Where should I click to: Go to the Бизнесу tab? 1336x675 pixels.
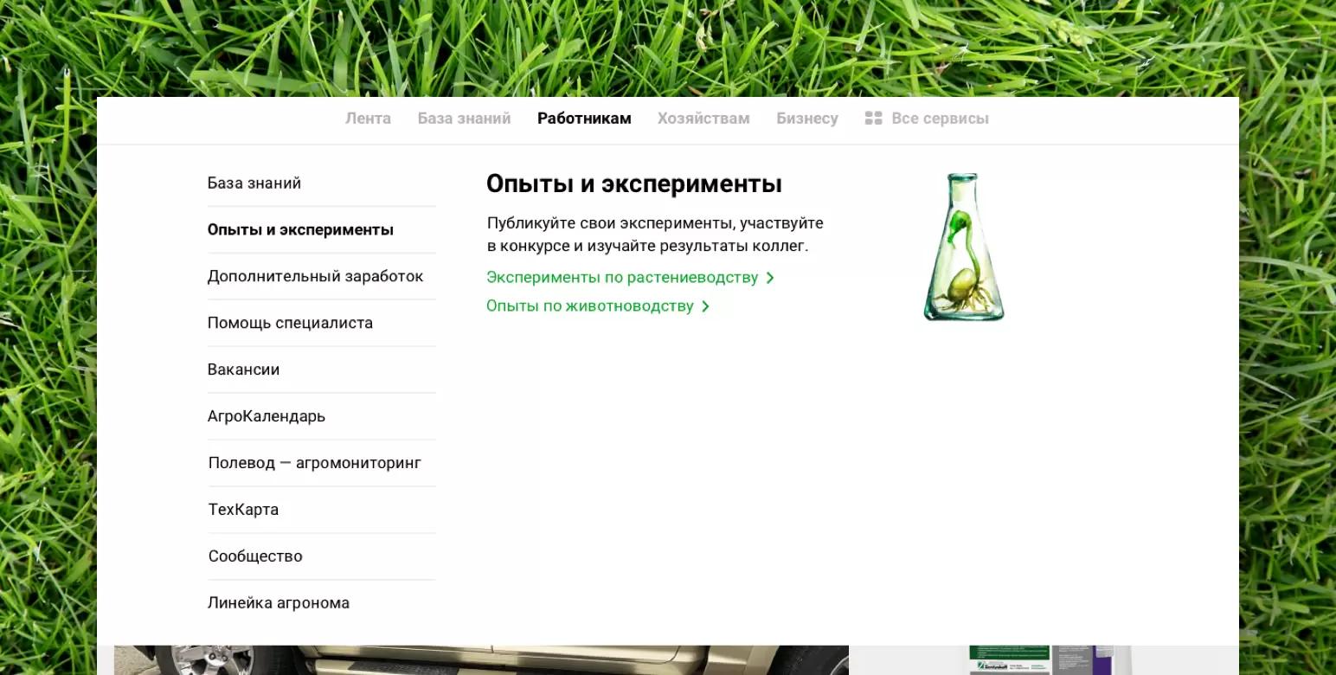click(806, 119)
